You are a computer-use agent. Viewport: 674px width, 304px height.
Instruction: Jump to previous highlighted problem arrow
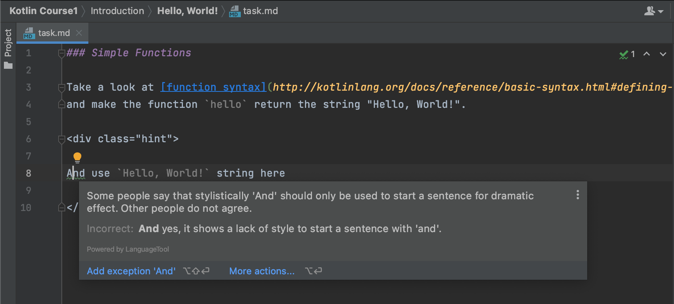pos(647,54)
